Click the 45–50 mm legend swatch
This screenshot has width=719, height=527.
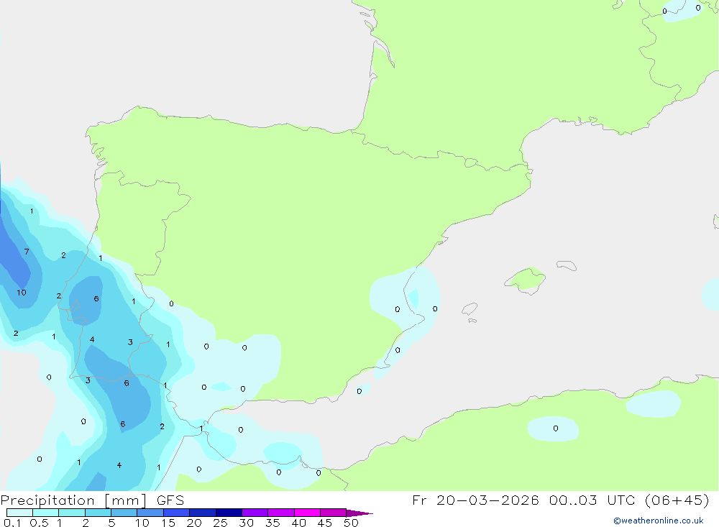(334, 513)
